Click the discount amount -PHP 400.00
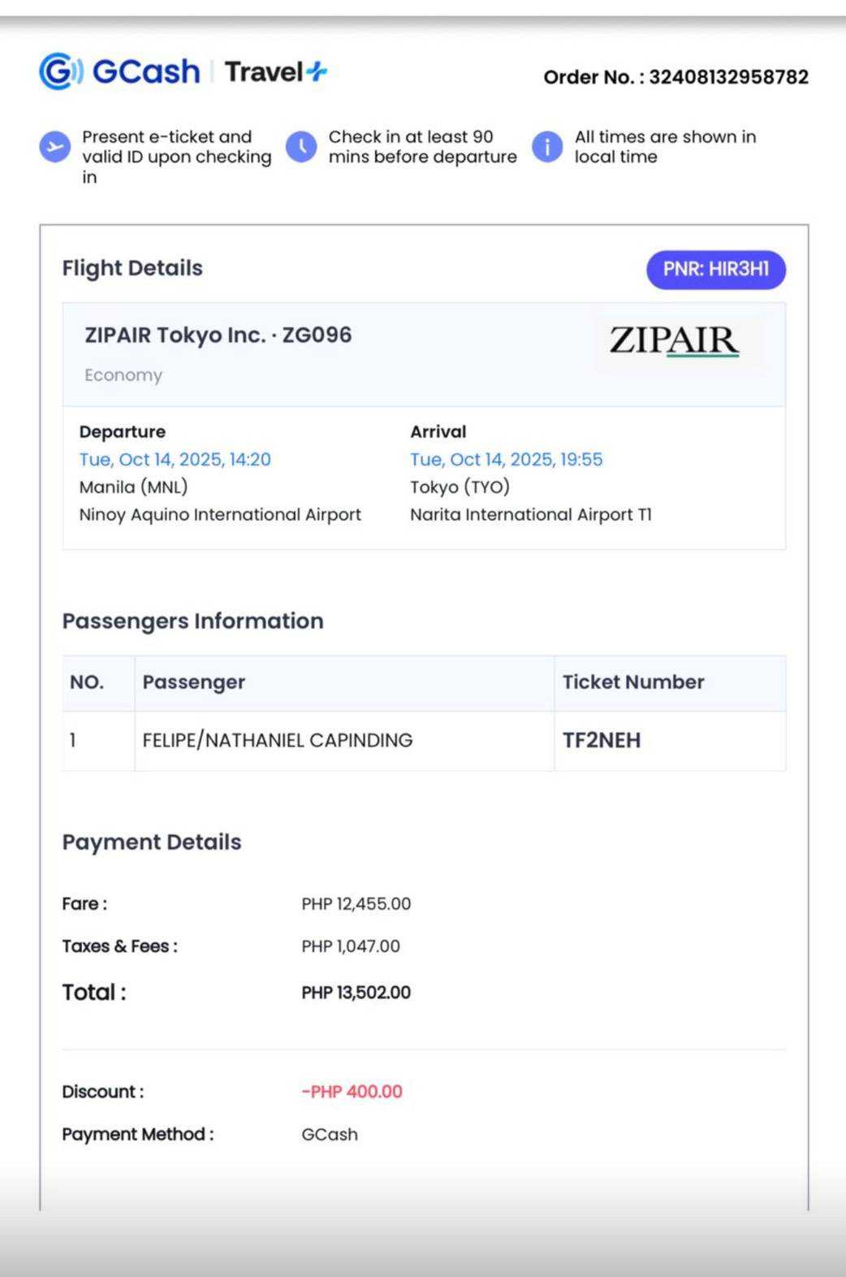Screen dimensions: 846x1277 click(x=352, y=1092)
